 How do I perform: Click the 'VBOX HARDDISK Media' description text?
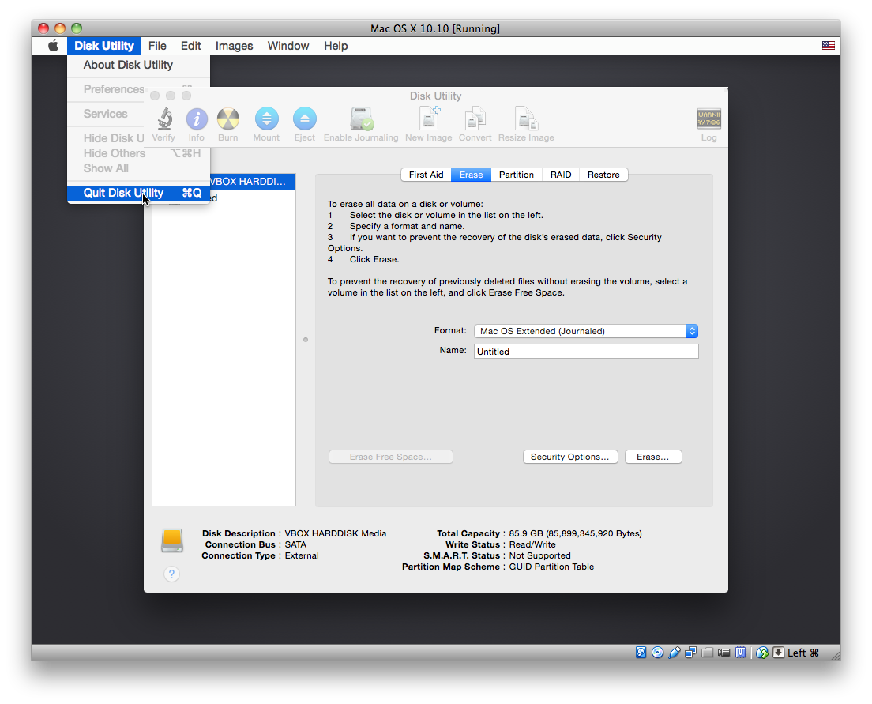pos(336,533)
